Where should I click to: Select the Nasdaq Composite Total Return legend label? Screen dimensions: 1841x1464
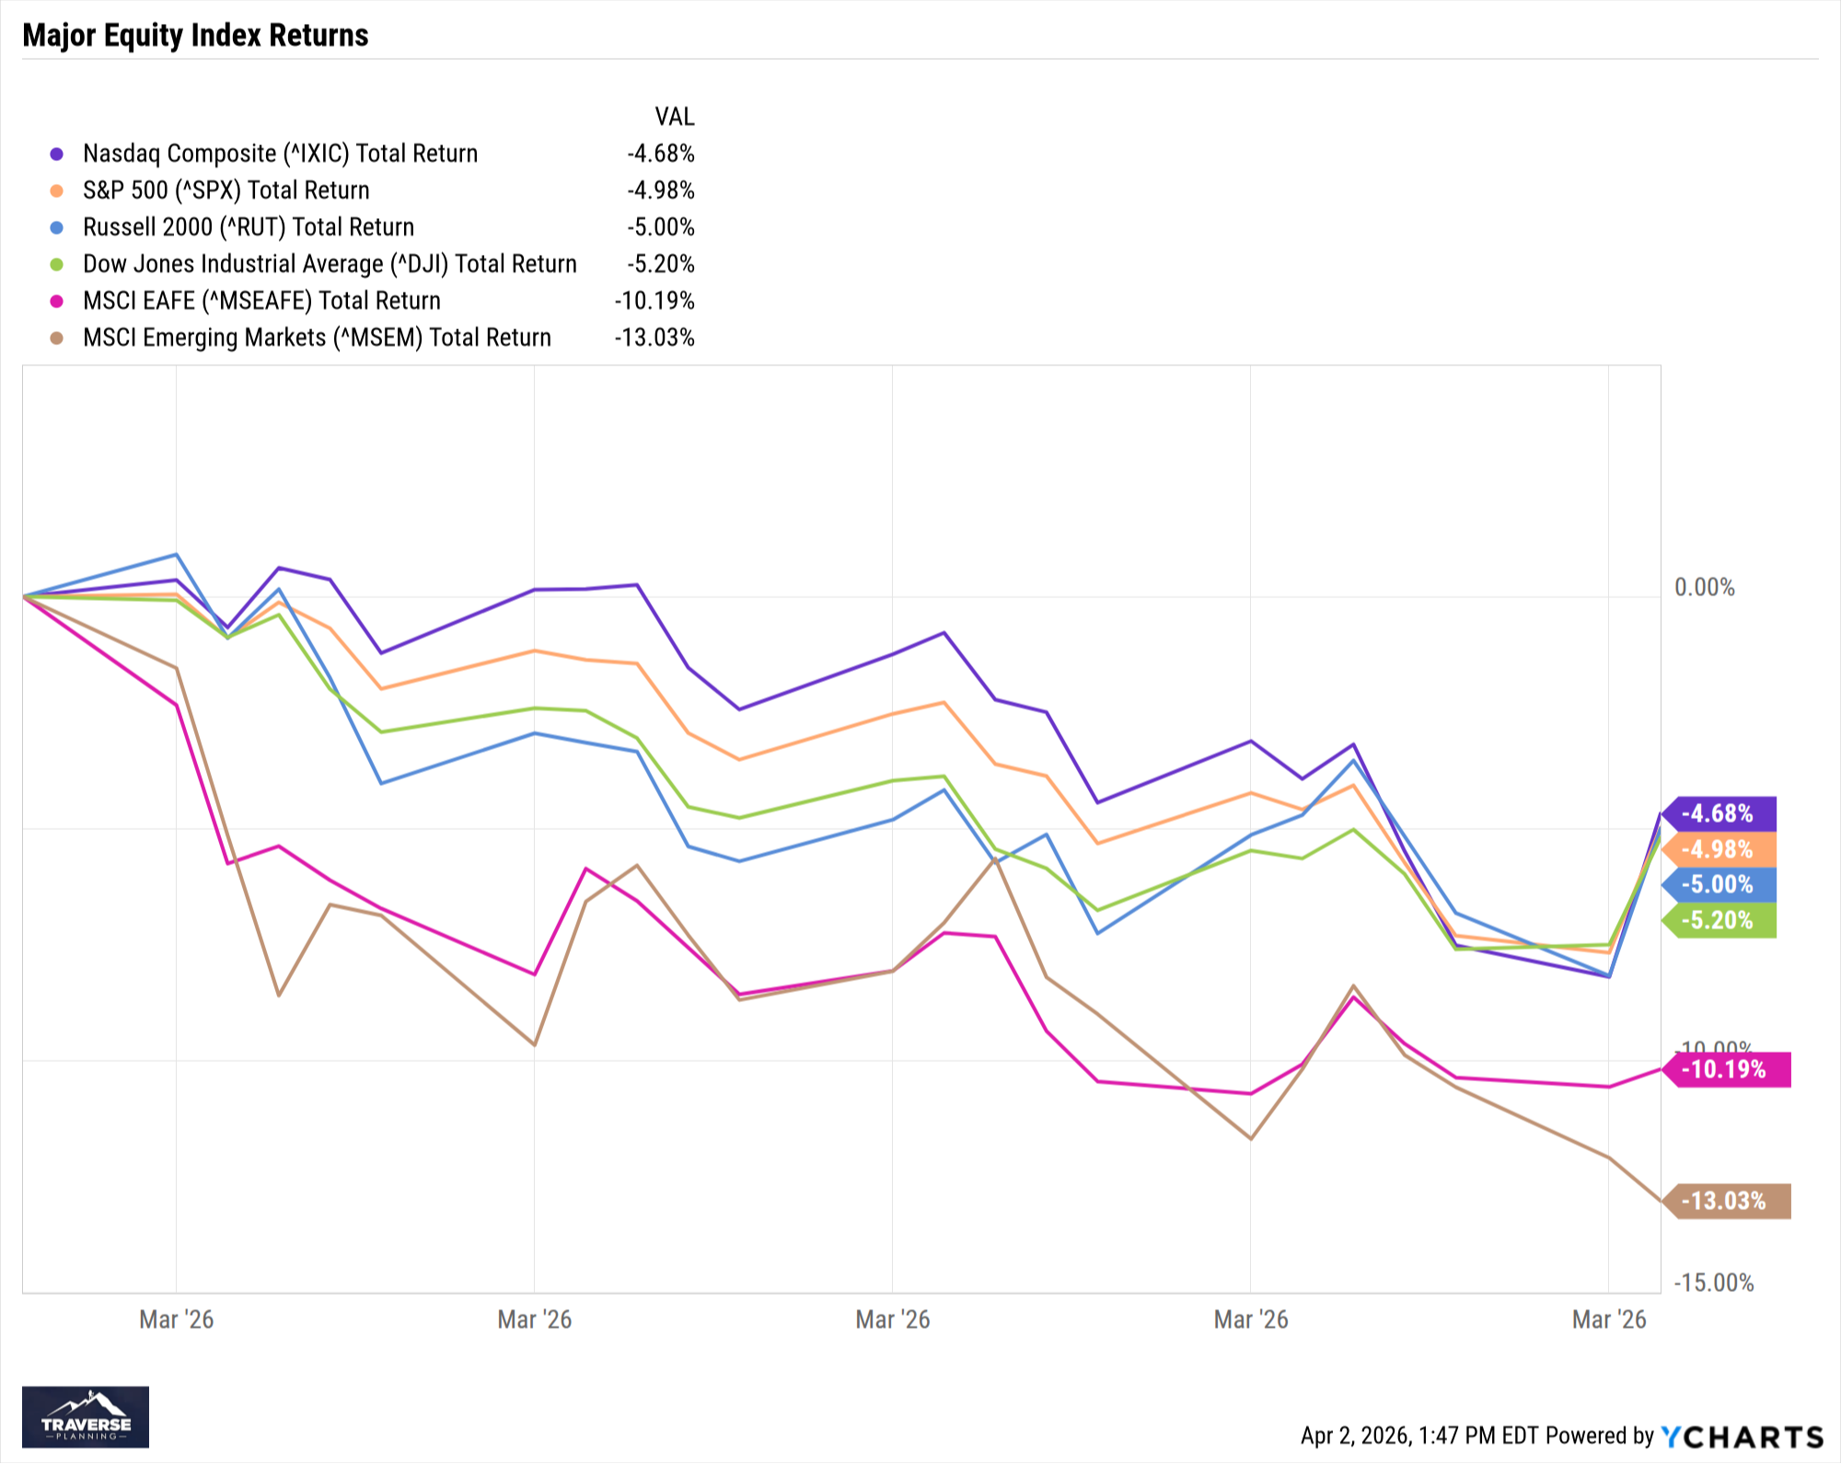[x=280, y=154]
